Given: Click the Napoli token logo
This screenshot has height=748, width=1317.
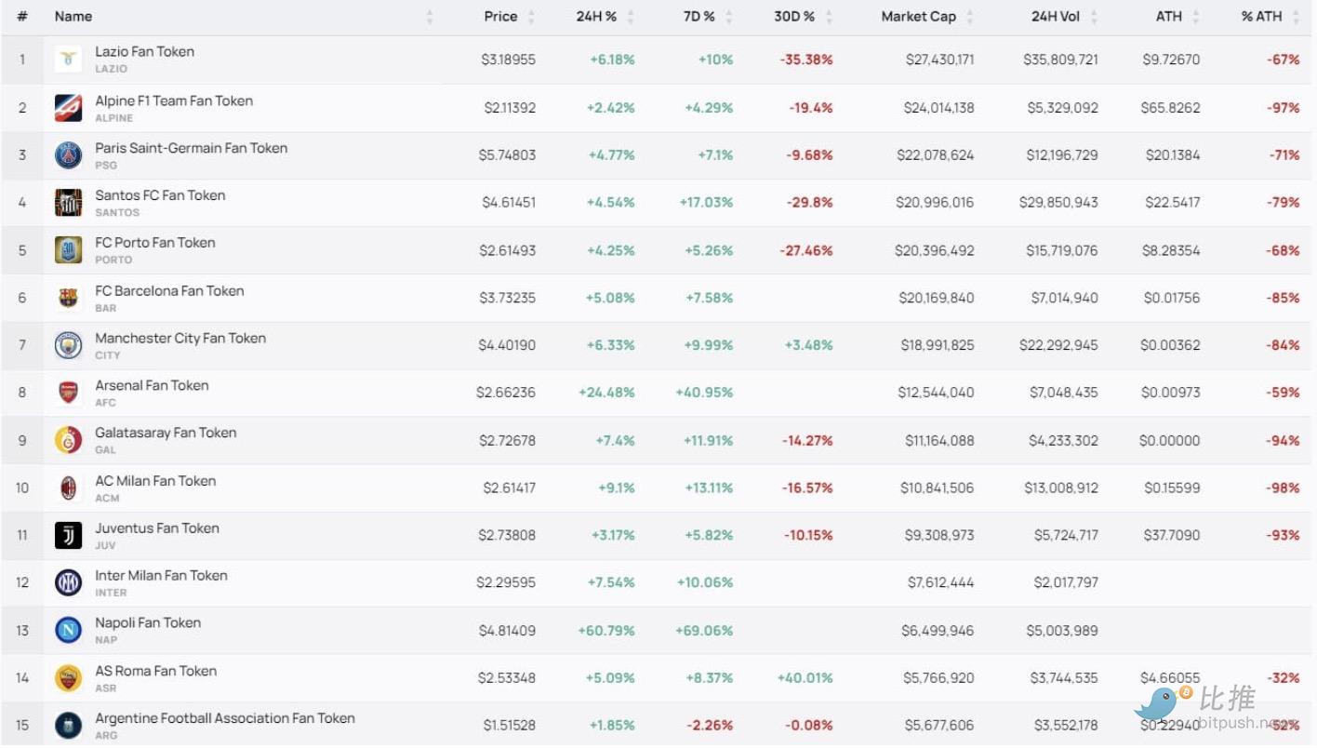Looking at the screenshot, I should (68, 631).
